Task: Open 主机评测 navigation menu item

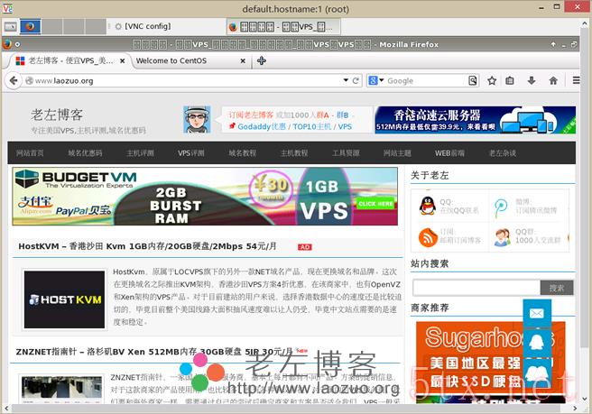Action: (x=140, y=152)
